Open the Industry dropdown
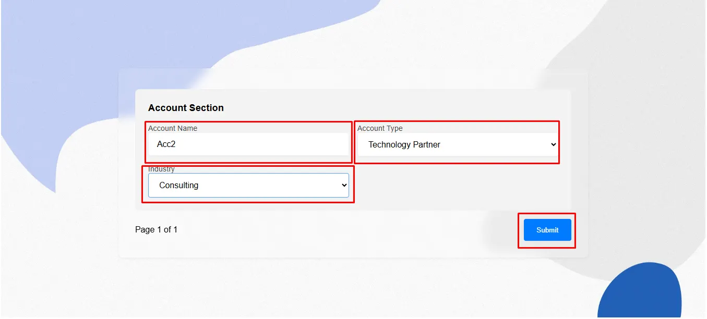Image resolution: width=707 pixels, height=319 pixels. [248, 185]
